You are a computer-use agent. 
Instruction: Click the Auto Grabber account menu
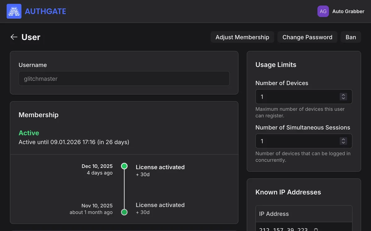pos(348,11)
